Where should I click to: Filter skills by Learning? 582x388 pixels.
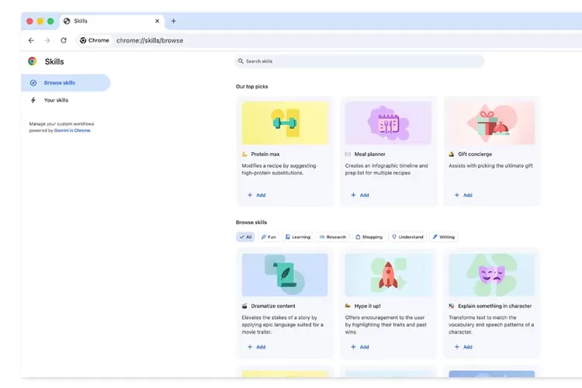[x=298, y=237]
